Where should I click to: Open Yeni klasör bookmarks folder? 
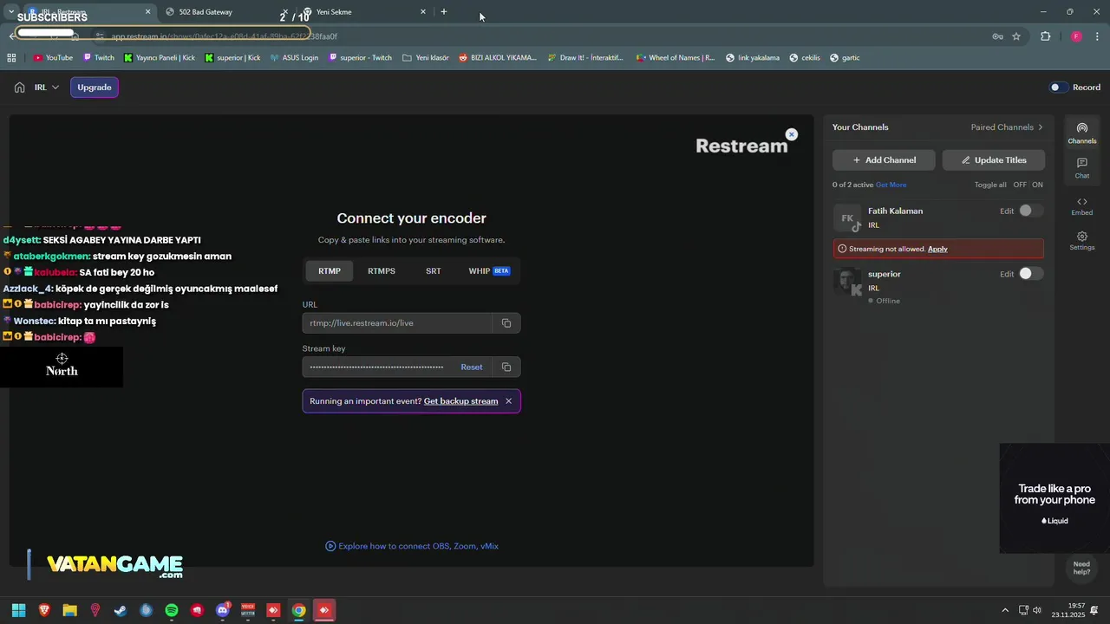coord(425,58)
